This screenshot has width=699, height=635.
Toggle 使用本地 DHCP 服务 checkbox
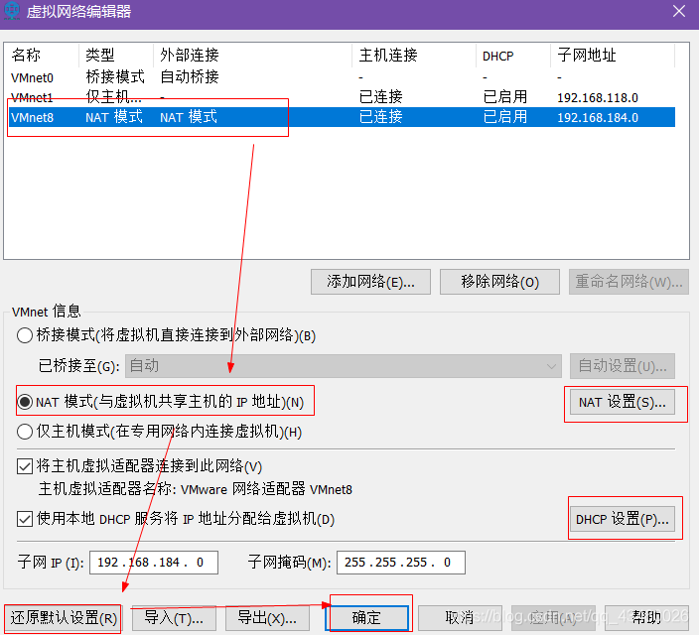pos(25,519)
